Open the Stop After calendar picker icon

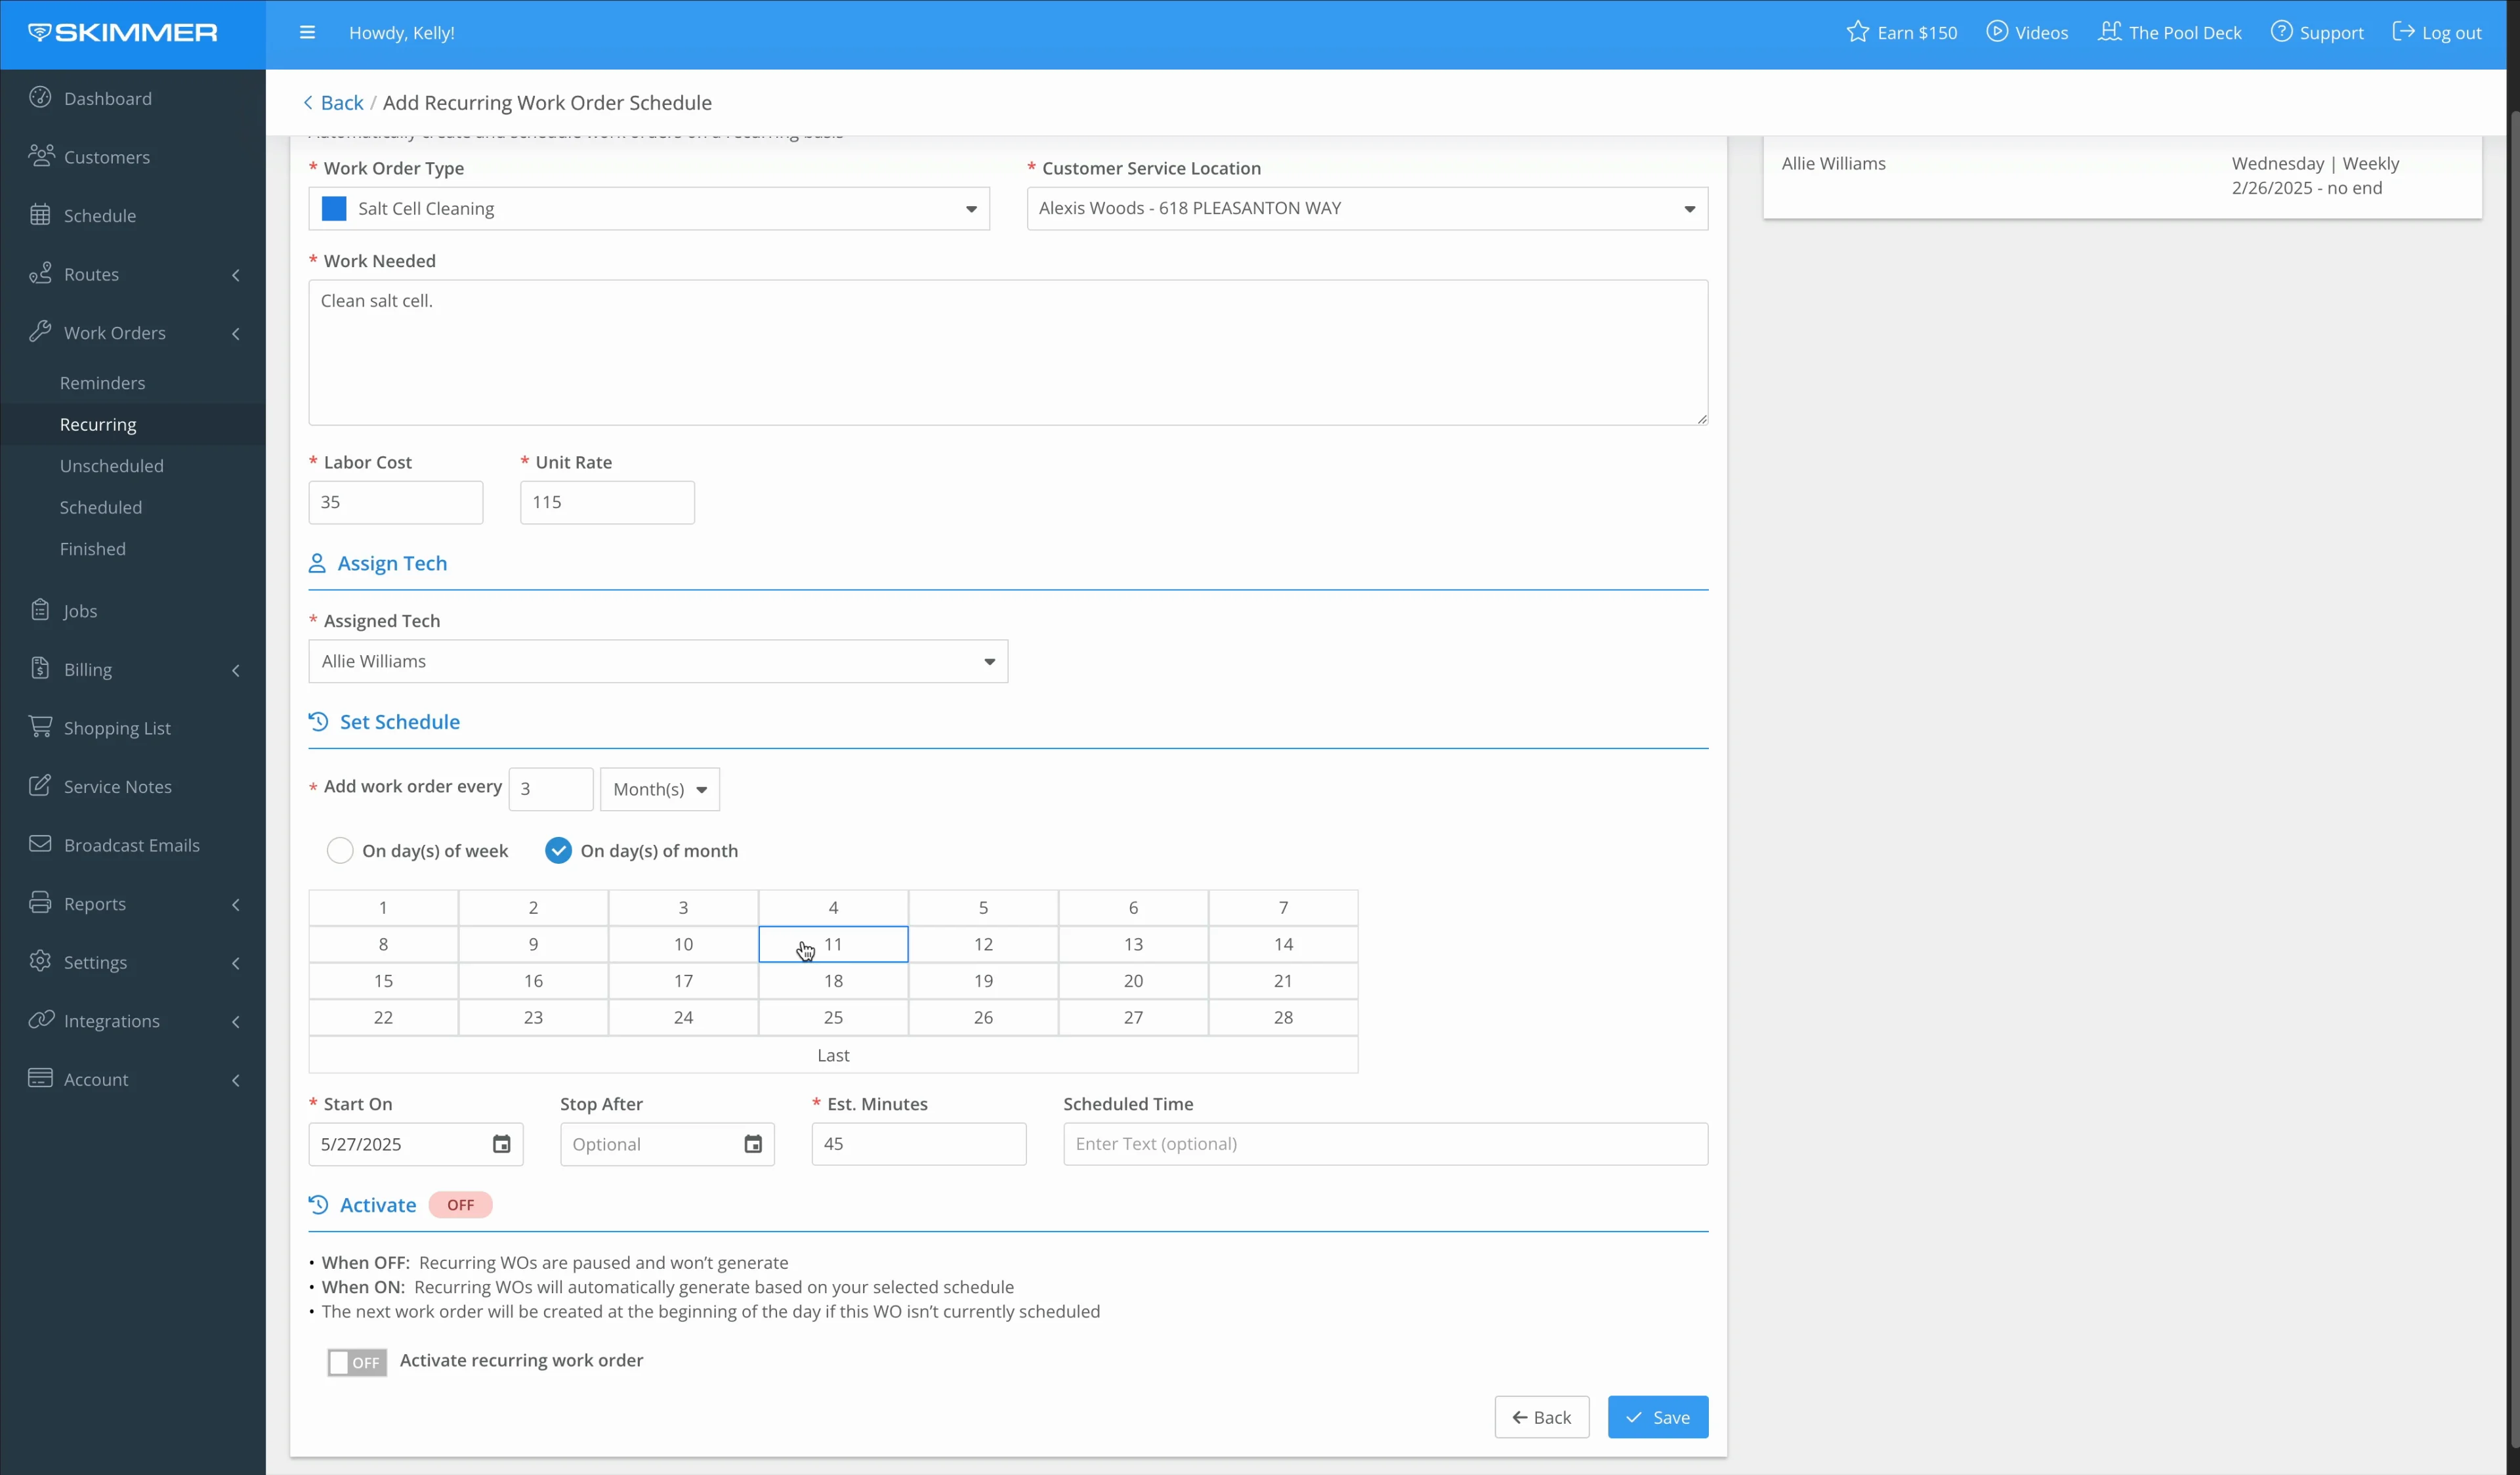pos(753,1144)
